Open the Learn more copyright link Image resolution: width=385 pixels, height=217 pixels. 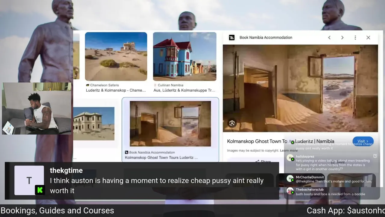point(289,150)
